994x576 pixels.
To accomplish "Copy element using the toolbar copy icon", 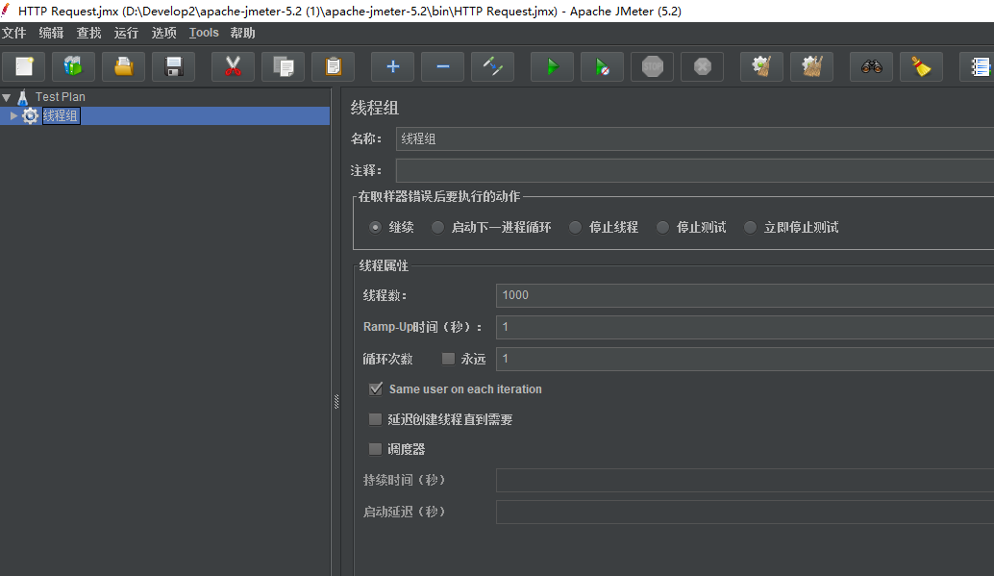I will point(282,66).
